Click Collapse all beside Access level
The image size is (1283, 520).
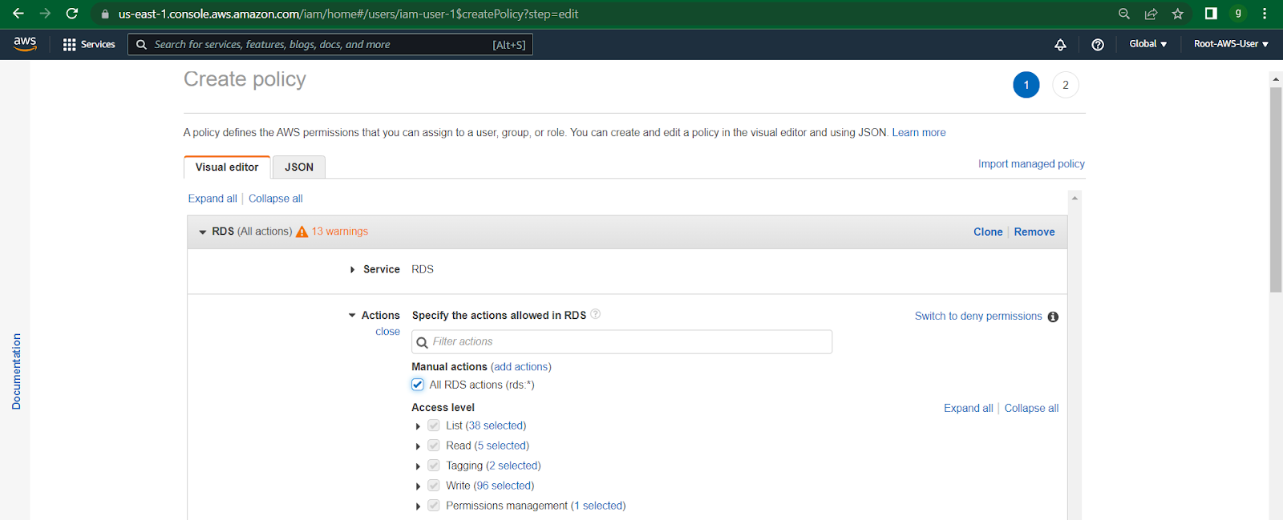pos(1031,408)
